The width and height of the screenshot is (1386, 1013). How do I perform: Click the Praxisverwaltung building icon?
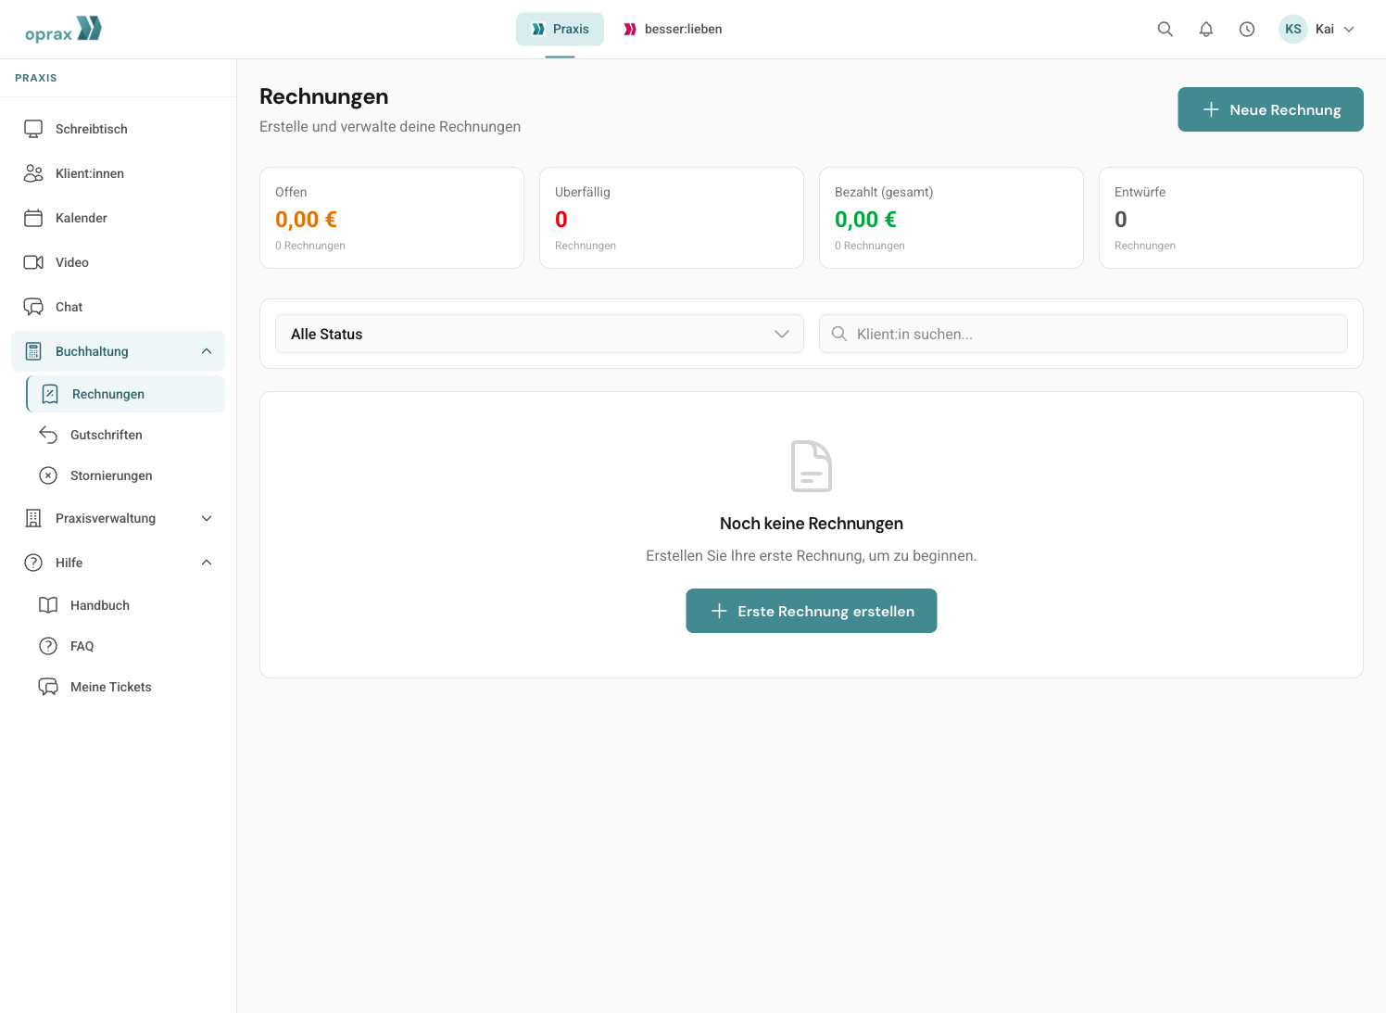tap(33, 518)
